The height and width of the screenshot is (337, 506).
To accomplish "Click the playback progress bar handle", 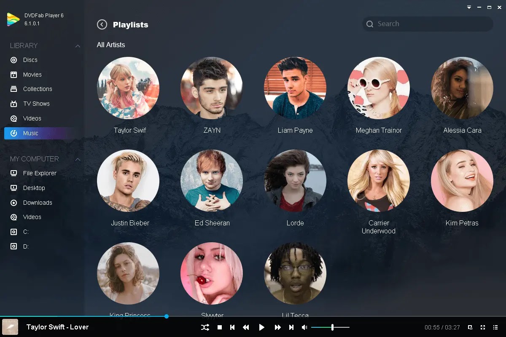I will pos(167,316).
